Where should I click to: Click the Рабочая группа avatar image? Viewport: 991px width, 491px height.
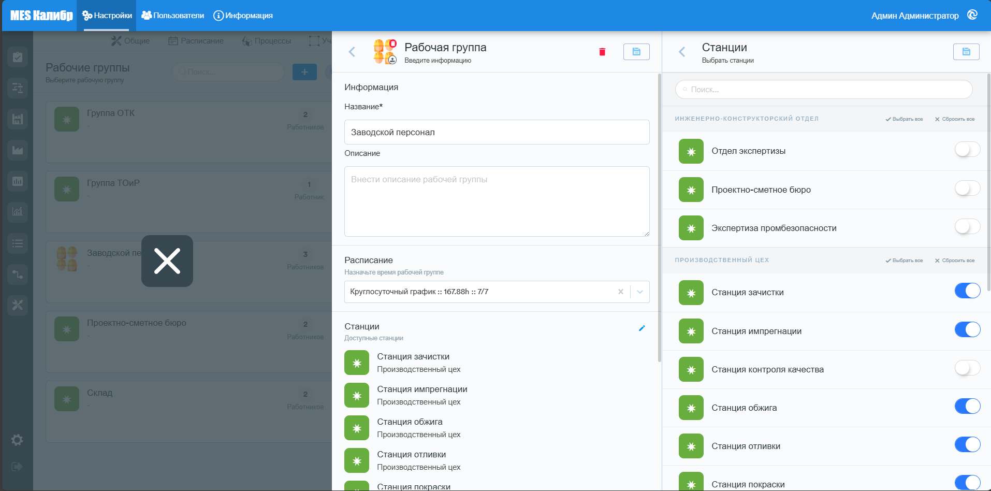(x=385, y=52)
